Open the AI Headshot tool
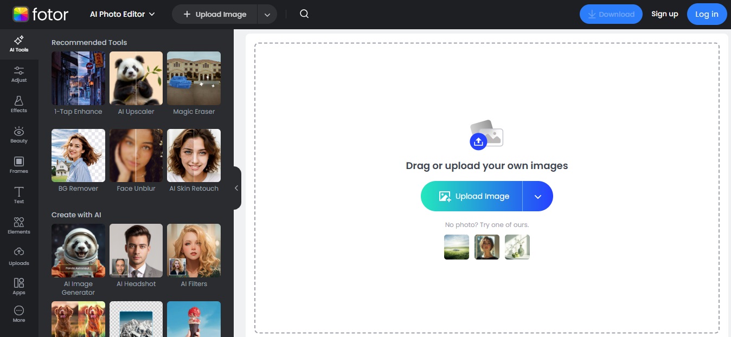Viewport: 731px width, 337px height. [x=136, y=256]
